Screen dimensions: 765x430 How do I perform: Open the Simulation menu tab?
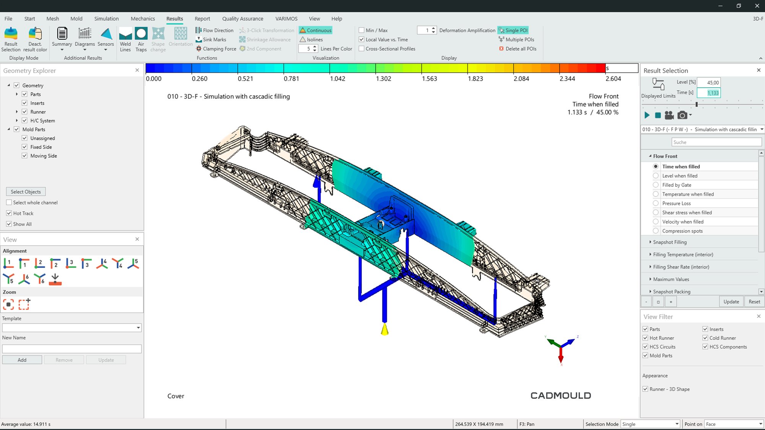(x=106, y=18)
